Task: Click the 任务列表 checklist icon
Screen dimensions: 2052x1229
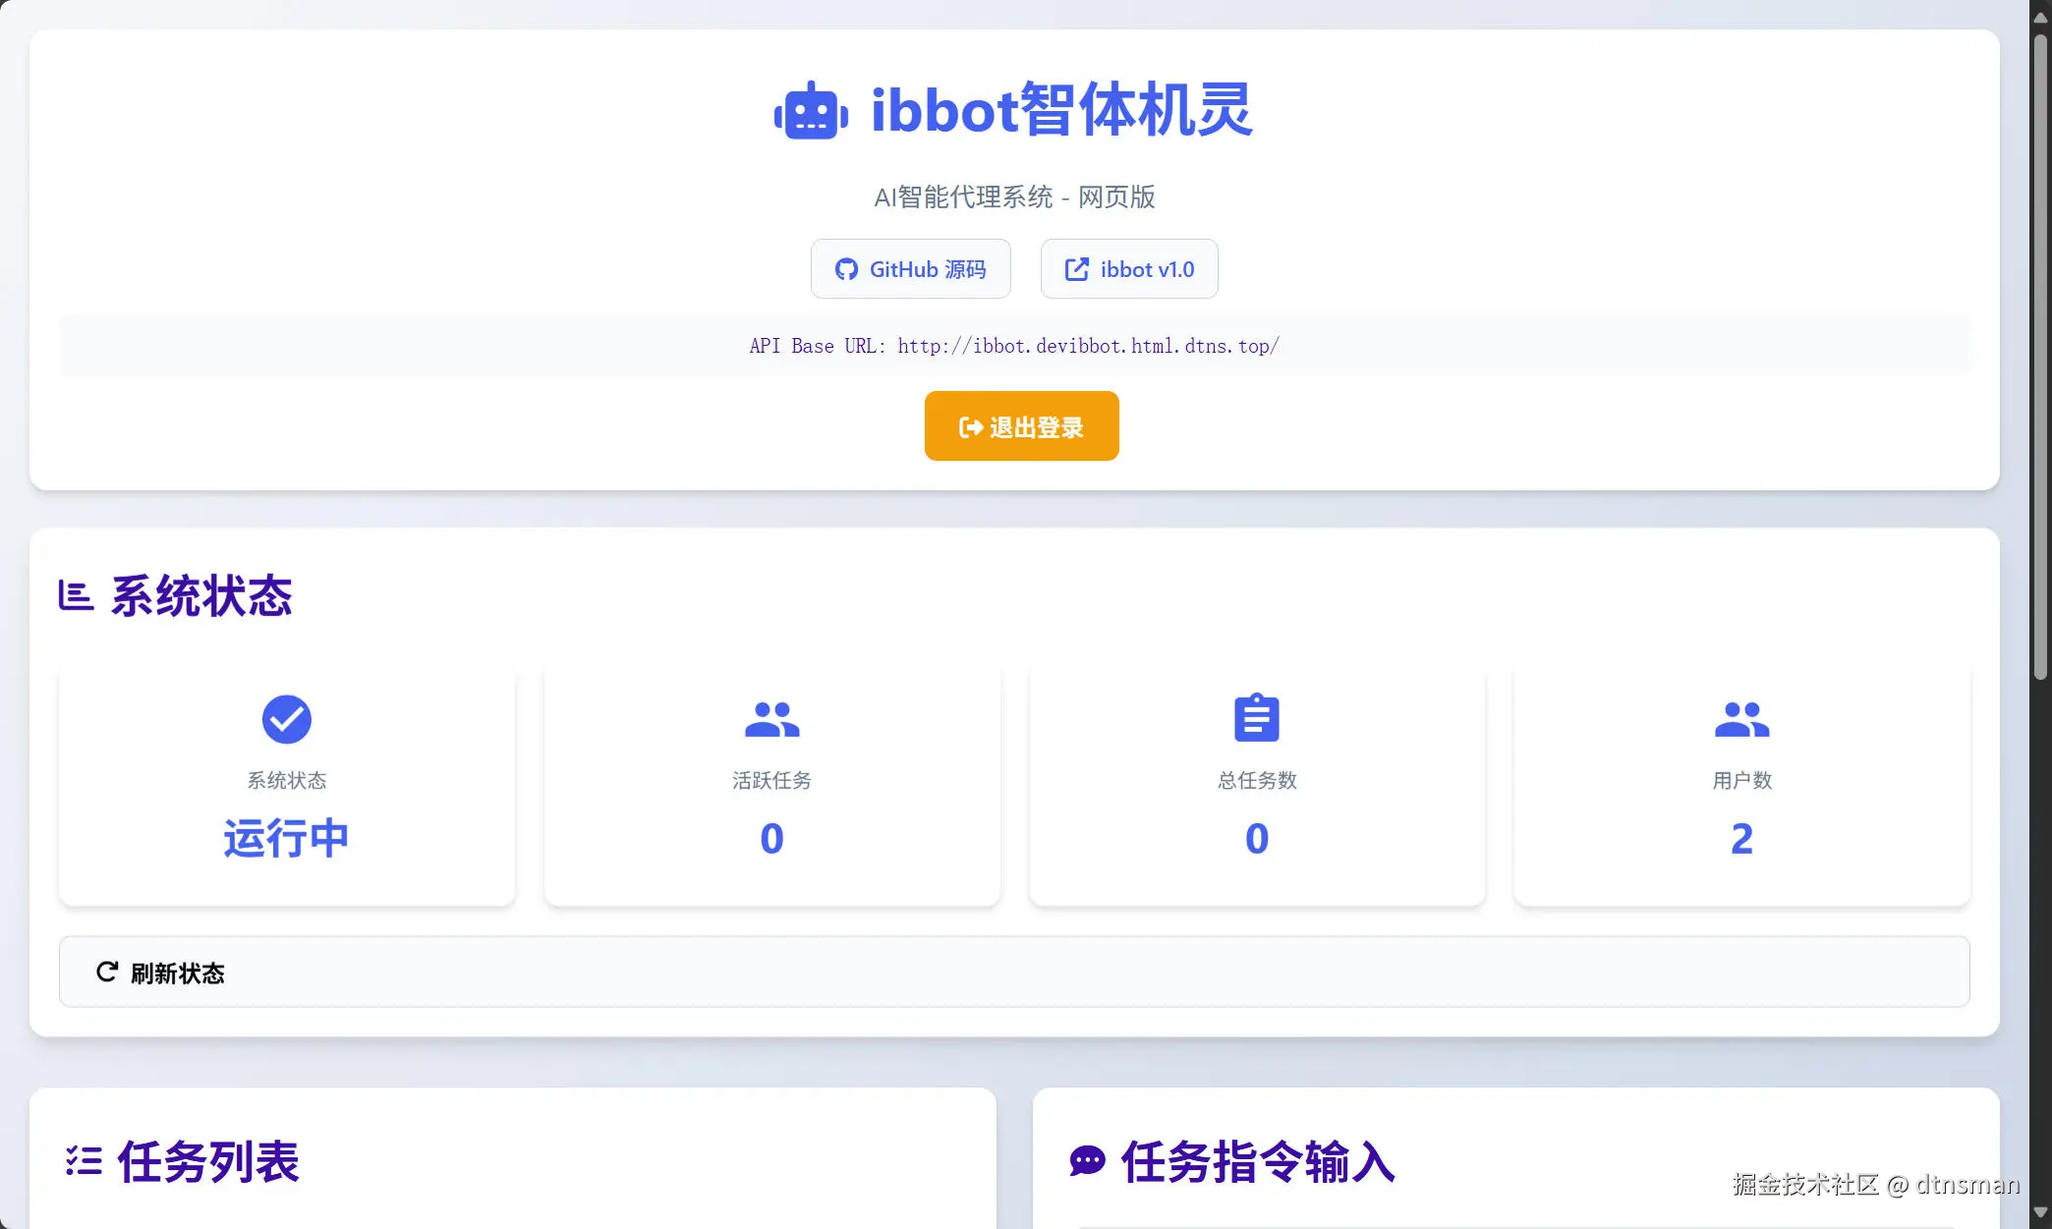Action: (84, 1160)
